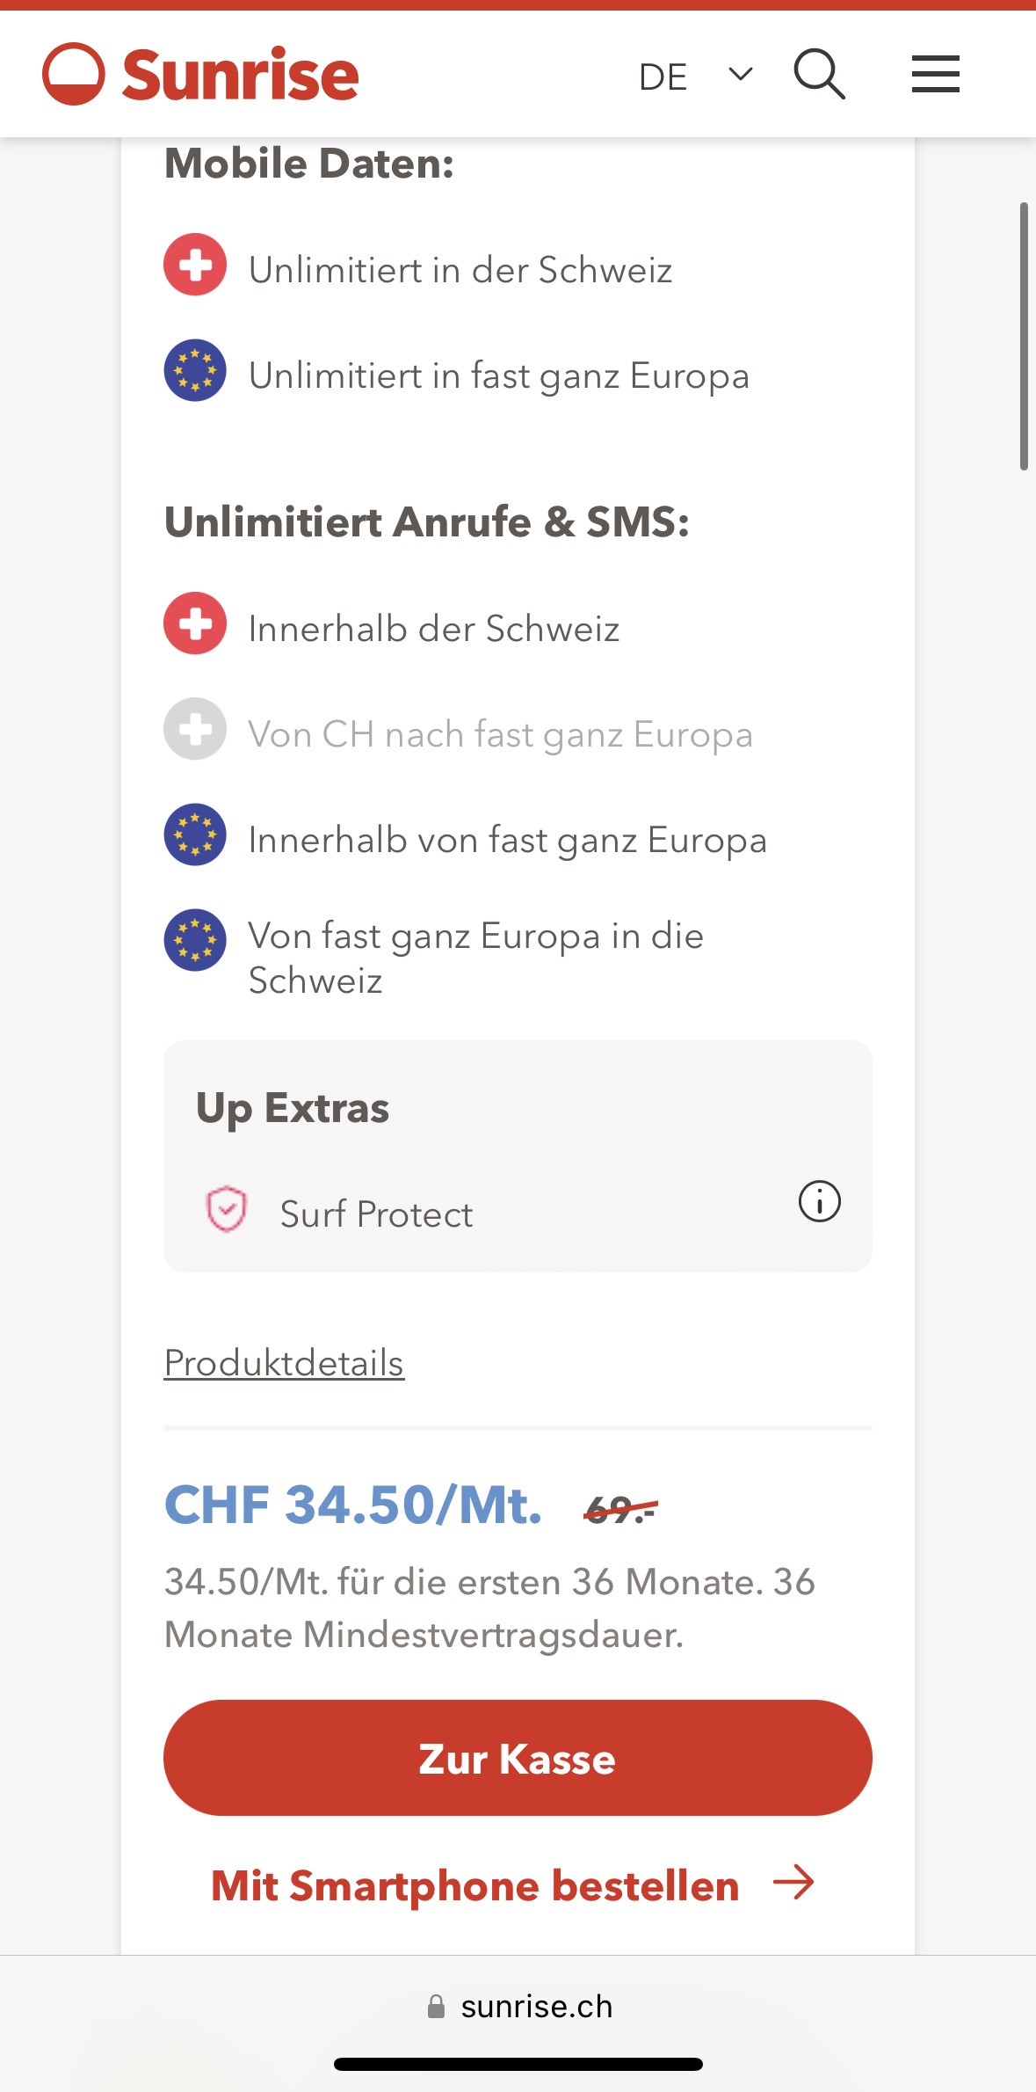Show Surf Protect info icon
The height and width of the screenshot is (2092, 1036).
point(819,1201)
